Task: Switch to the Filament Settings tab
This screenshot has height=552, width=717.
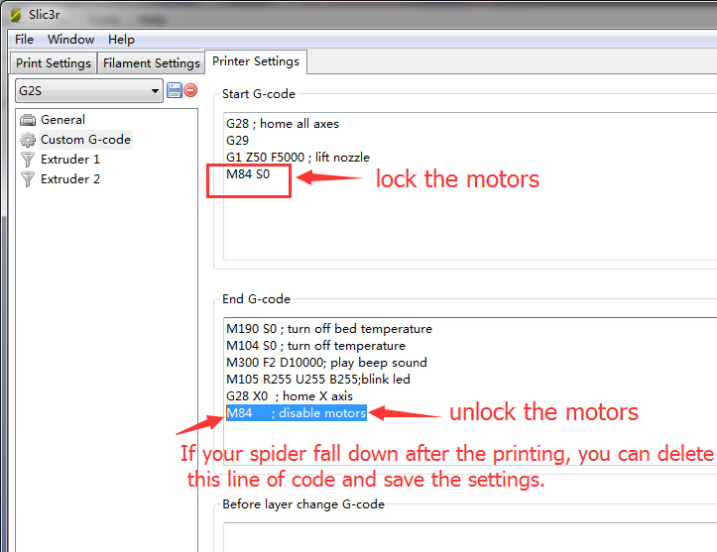Action: pos(152,62)
